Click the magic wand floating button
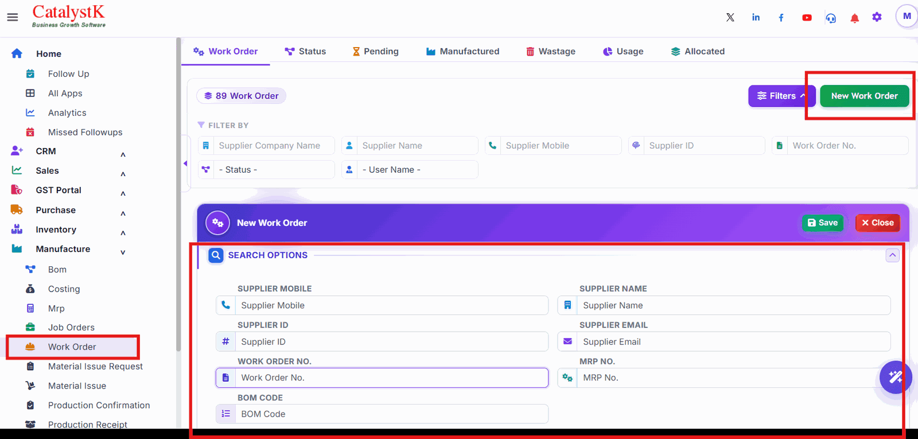Screen dimensions: 918x439 tap(896, 377)
